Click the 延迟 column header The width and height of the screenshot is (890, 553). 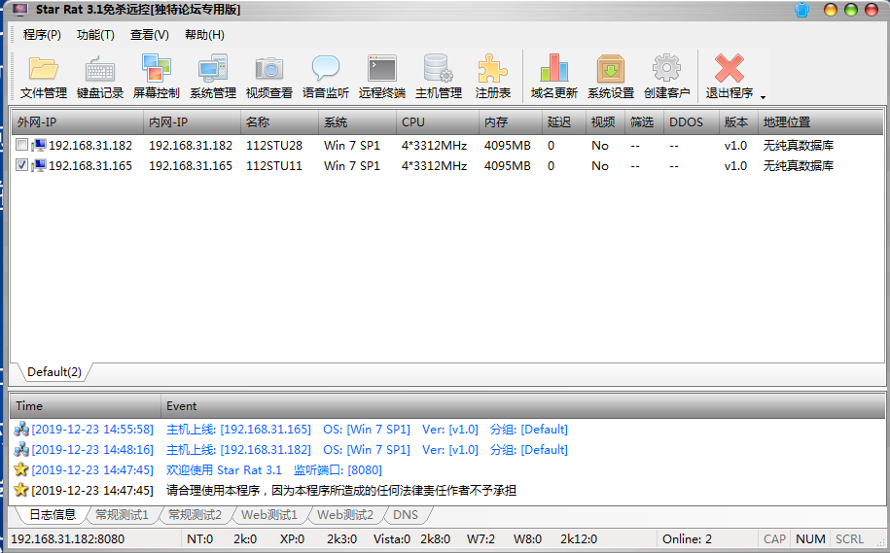tap(563, 121)
